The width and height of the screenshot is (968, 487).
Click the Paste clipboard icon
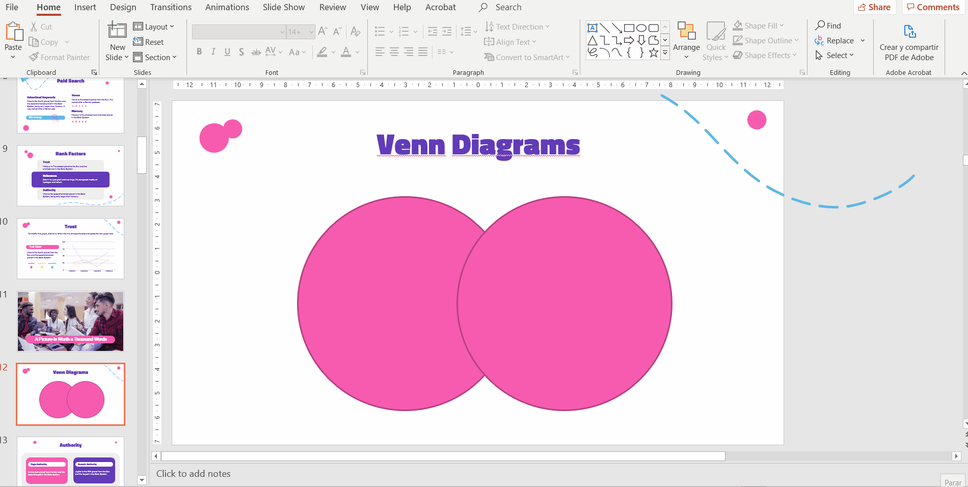point(14,32)
